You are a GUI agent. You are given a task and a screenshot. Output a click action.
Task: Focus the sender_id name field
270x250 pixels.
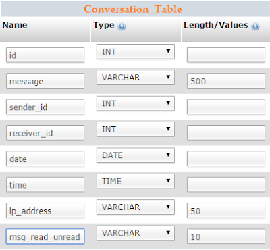tap(45, 107)
